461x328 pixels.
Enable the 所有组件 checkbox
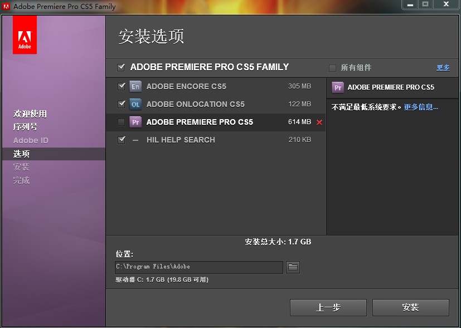333,68
